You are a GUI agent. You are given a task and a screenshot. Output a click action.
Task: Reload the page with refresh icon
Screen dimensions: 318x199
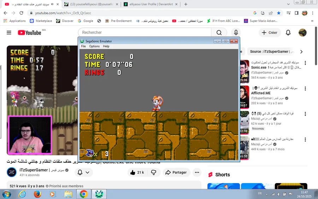coord(21,13)
